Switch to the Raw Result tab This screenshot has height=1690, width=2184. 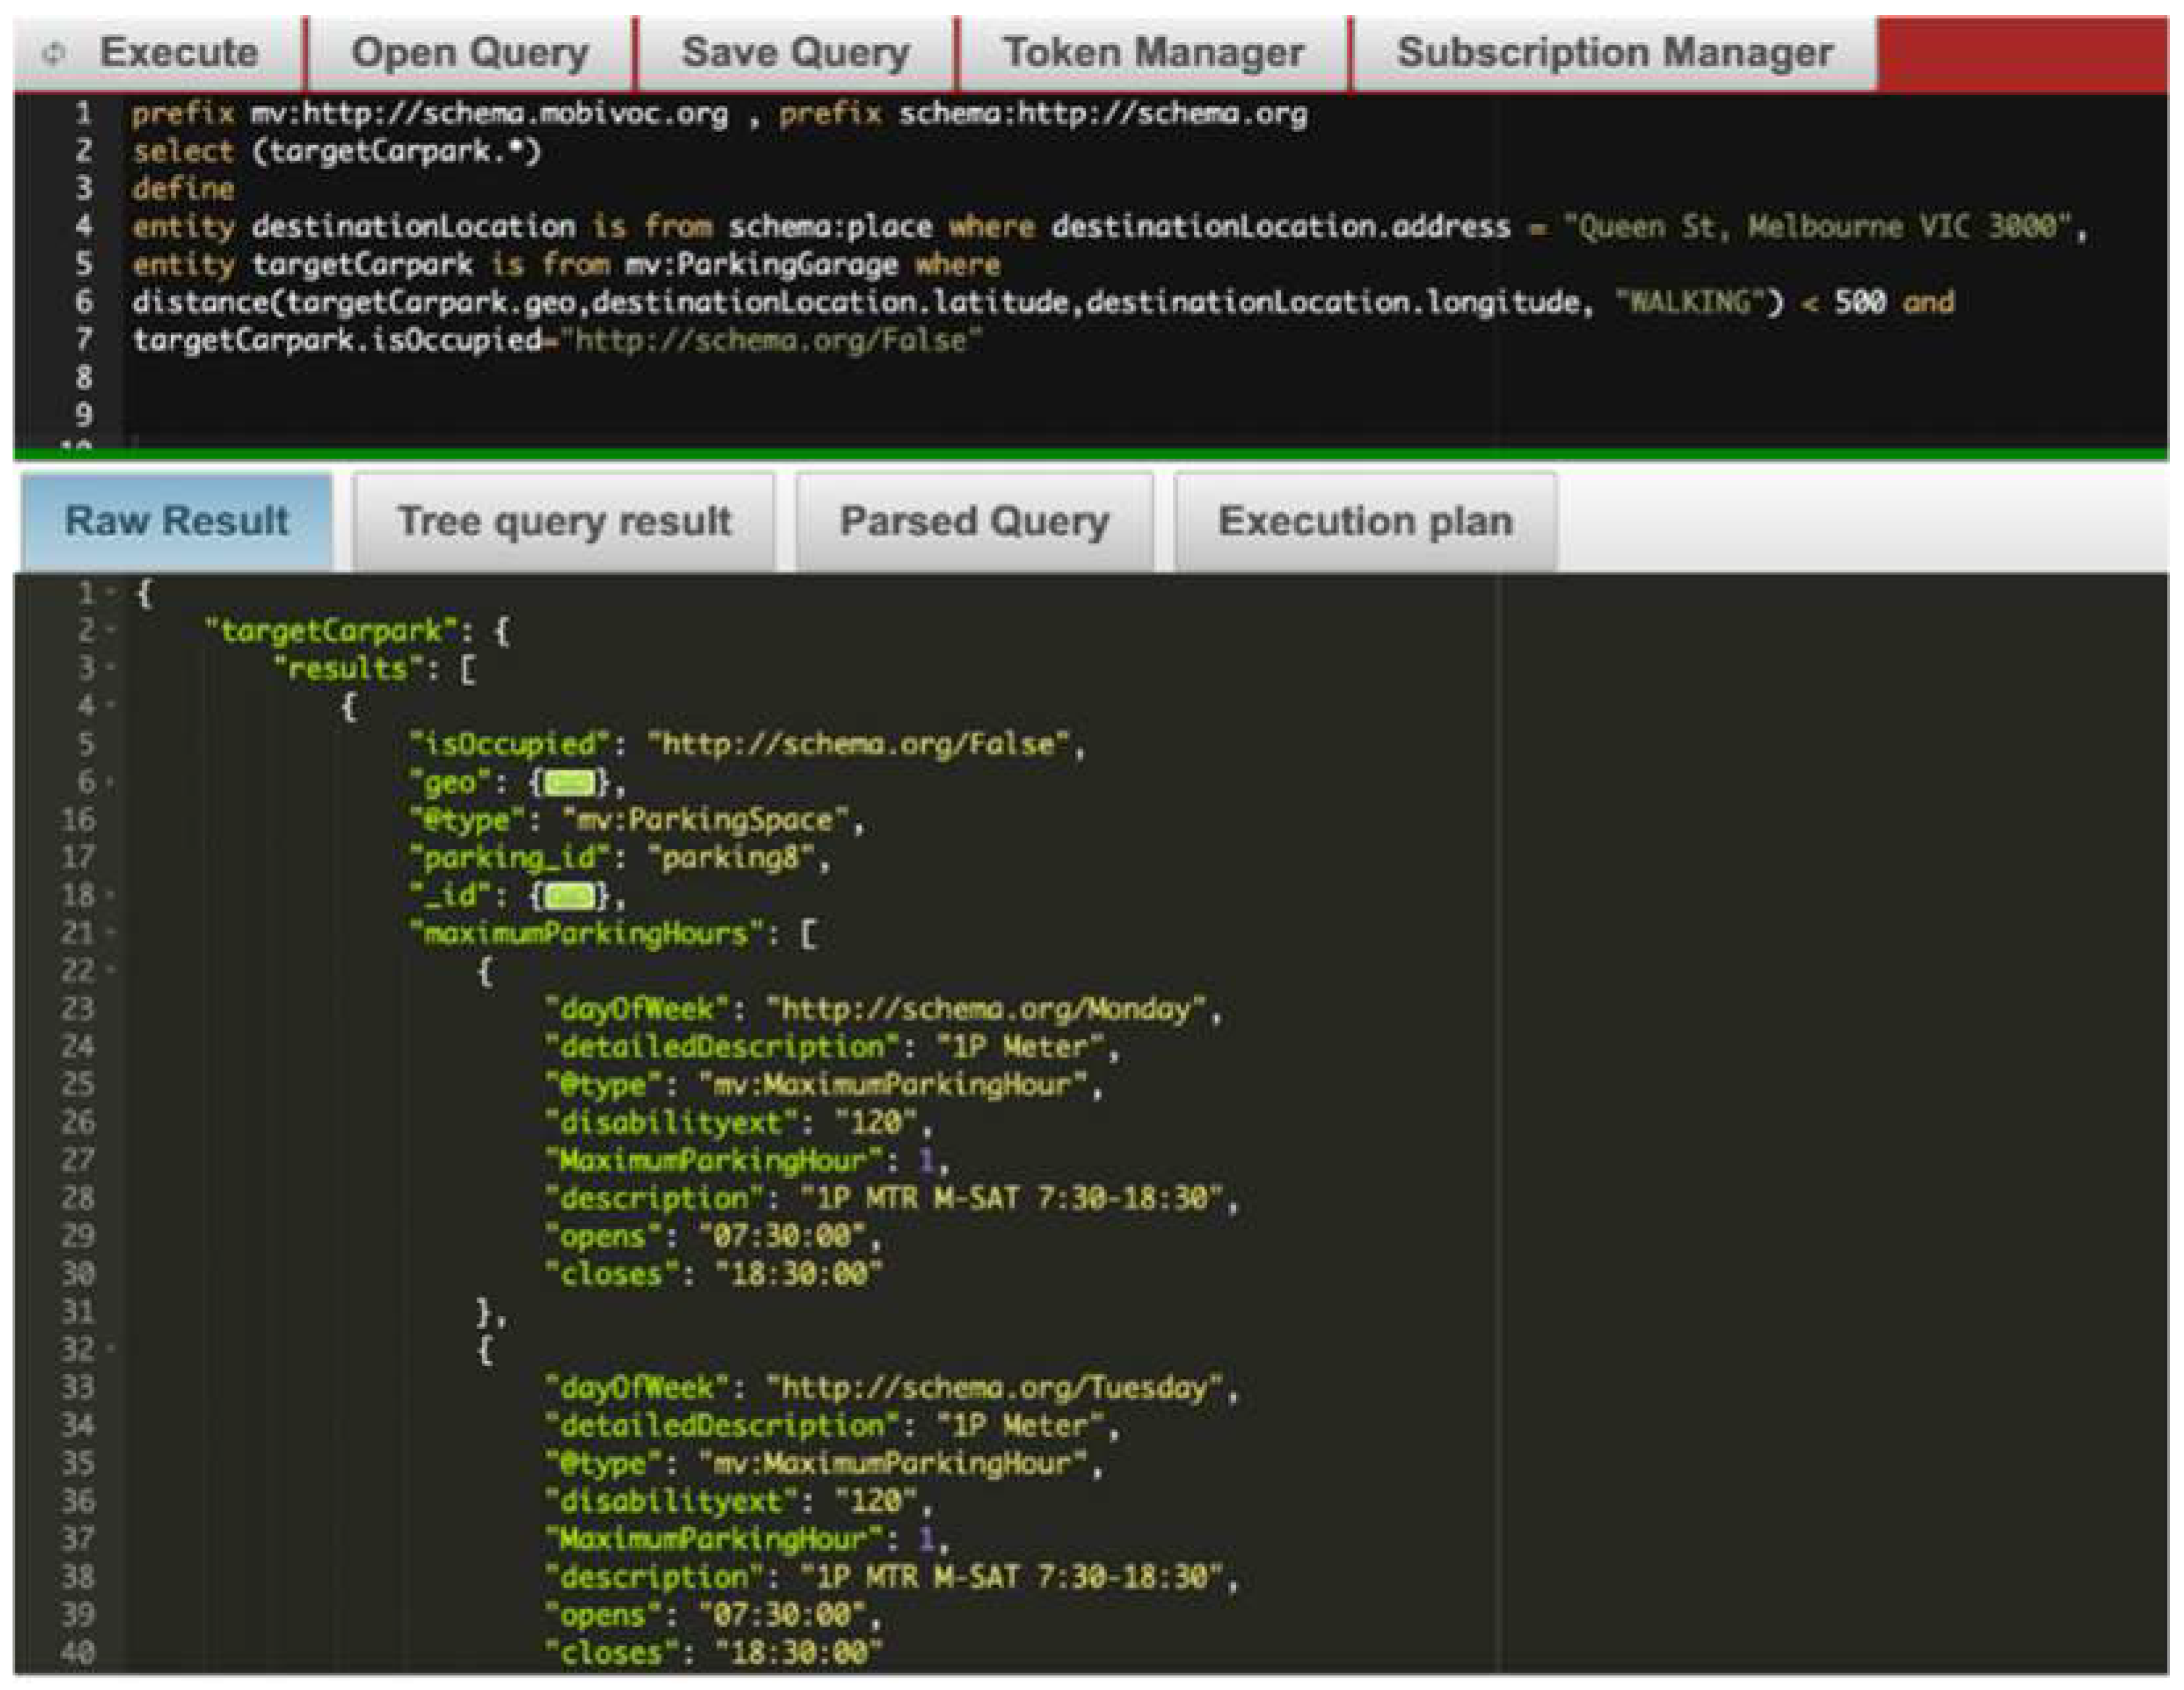176,521
